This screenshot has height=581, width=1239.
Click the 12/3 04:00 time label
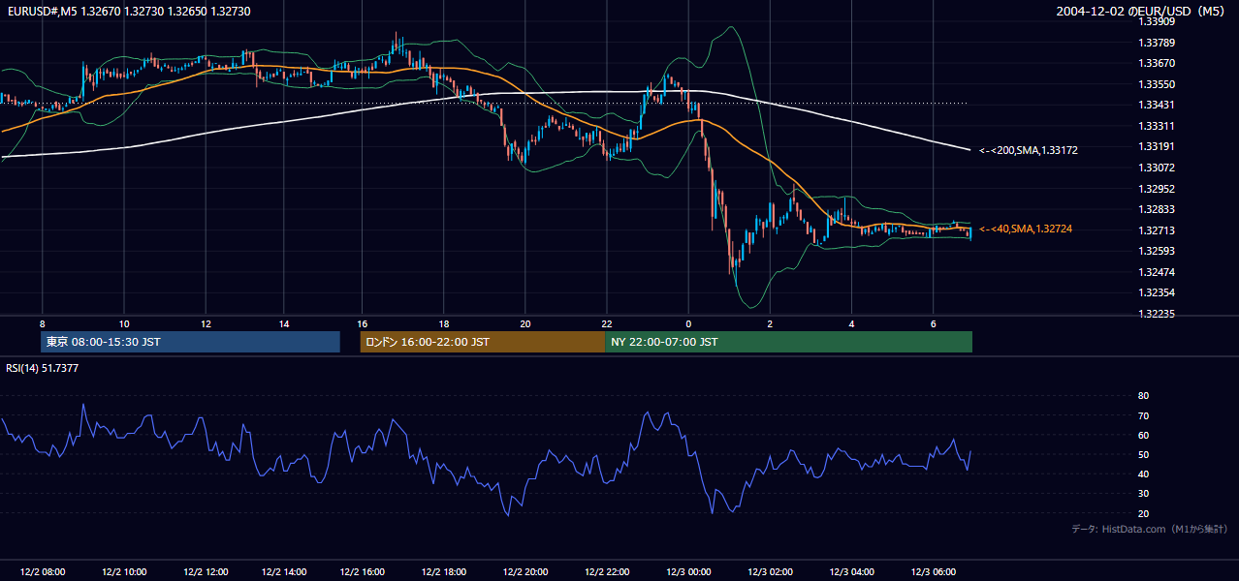pos(852,571)
